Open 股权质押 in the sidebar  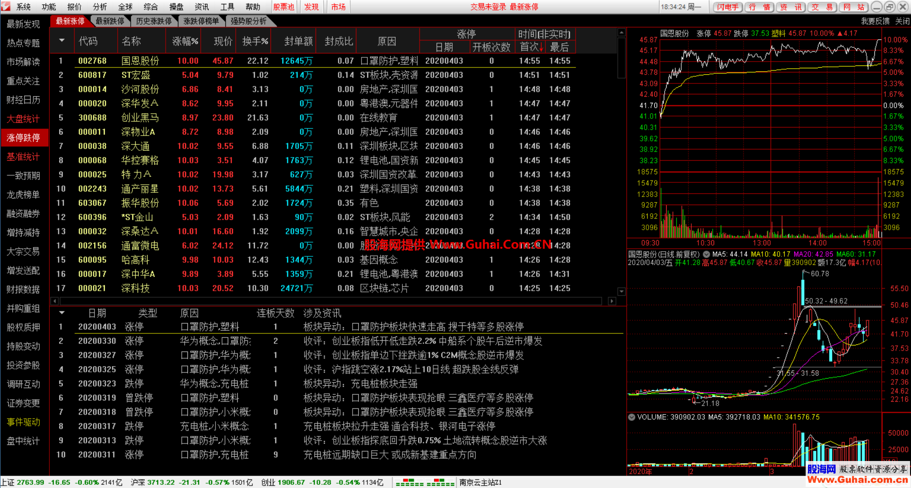23,327
